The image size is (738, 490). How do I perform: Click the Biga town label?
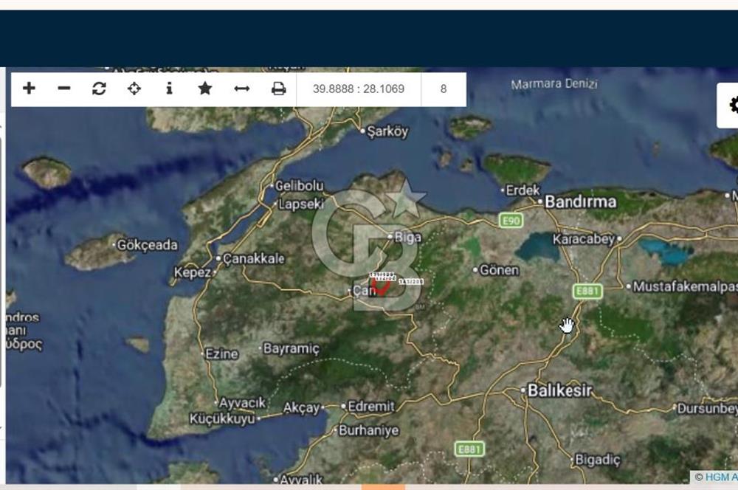click(x=407, y=237)
